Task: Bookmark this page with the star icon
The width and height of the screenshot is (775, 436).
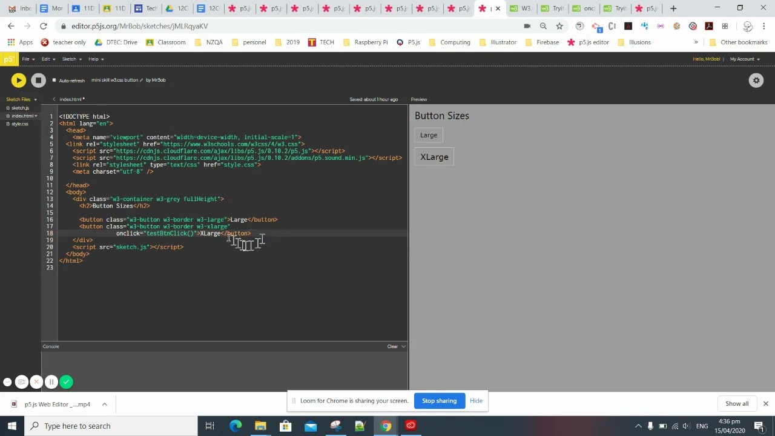Action: (x=559, y=26)
